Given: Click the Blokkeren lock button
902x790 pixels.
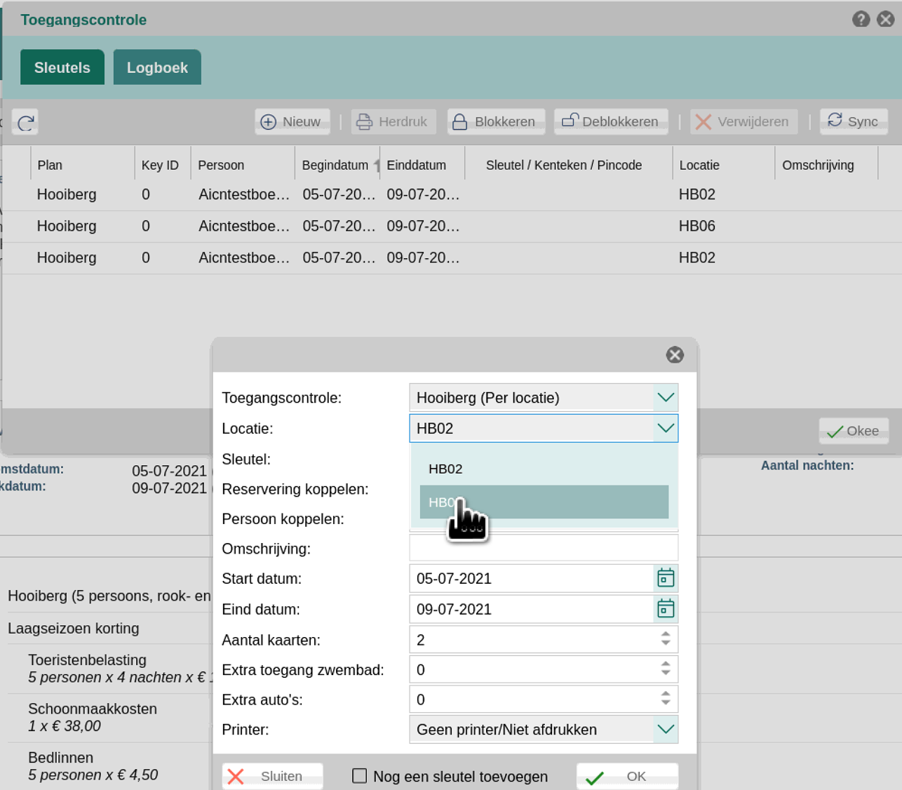Looking at the screenshot, I should tap(495, 121).
